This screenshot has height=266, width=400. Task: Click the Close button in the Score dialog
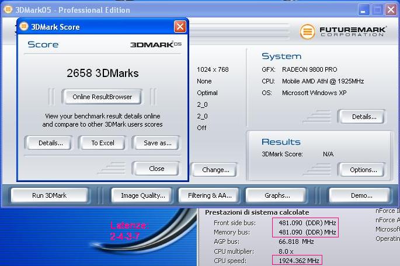click(156, 169)
